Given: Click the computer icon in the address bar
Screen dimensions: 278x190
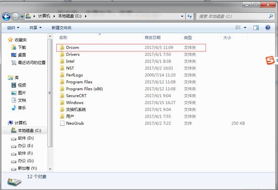Looking at the screenshot, I should (28, 16).
